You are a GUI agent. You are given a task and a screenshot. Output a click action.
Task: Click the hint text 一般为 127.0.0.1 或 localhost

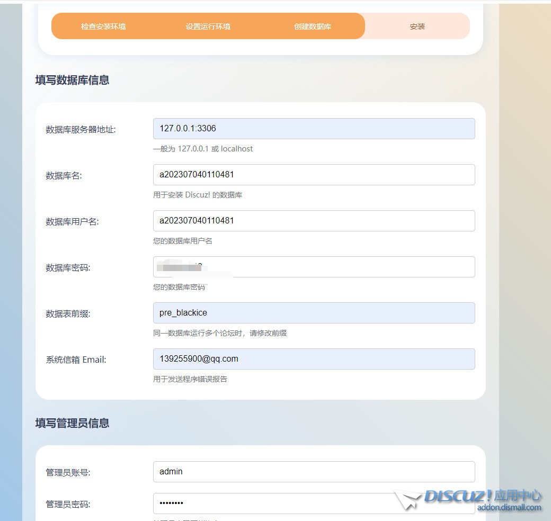coord(203,149)
